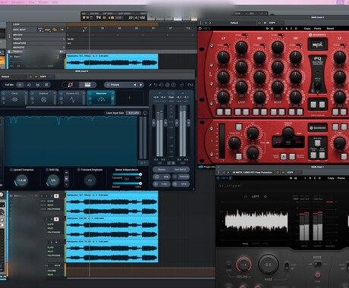Remove the Dynamic EQ module with its X
Viewport: 349px width, 288px height.
pyautogui.click(x=83, y=93)
